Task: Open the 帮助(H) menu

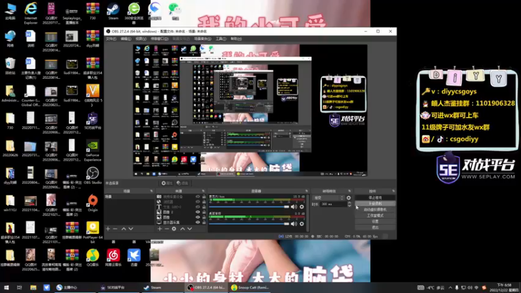Action: 236,39
